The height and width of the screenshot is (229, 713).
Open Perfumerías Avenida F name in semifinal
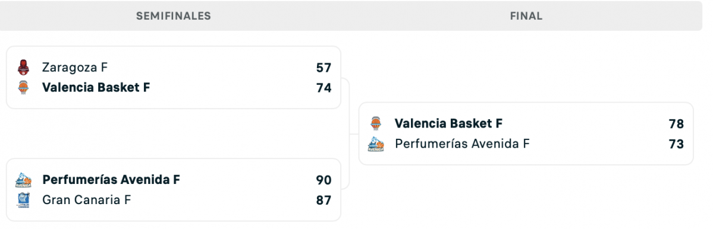pyautogui.click(x=111, y=180)
